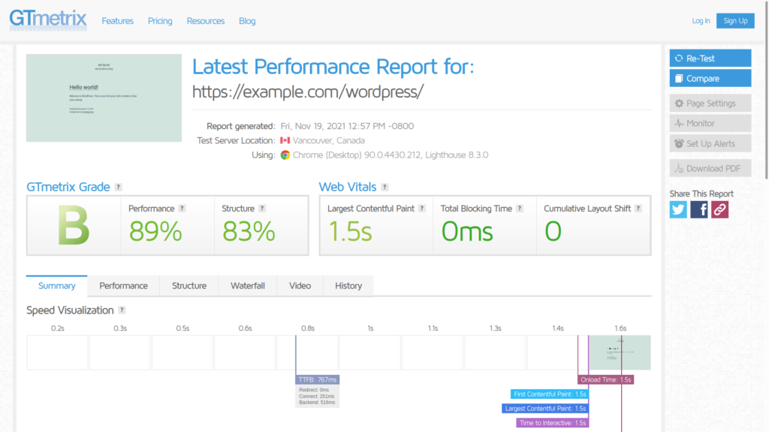Click the page screenshot thumbnail
The image size is (769, 432).
[x=104, y=98]
